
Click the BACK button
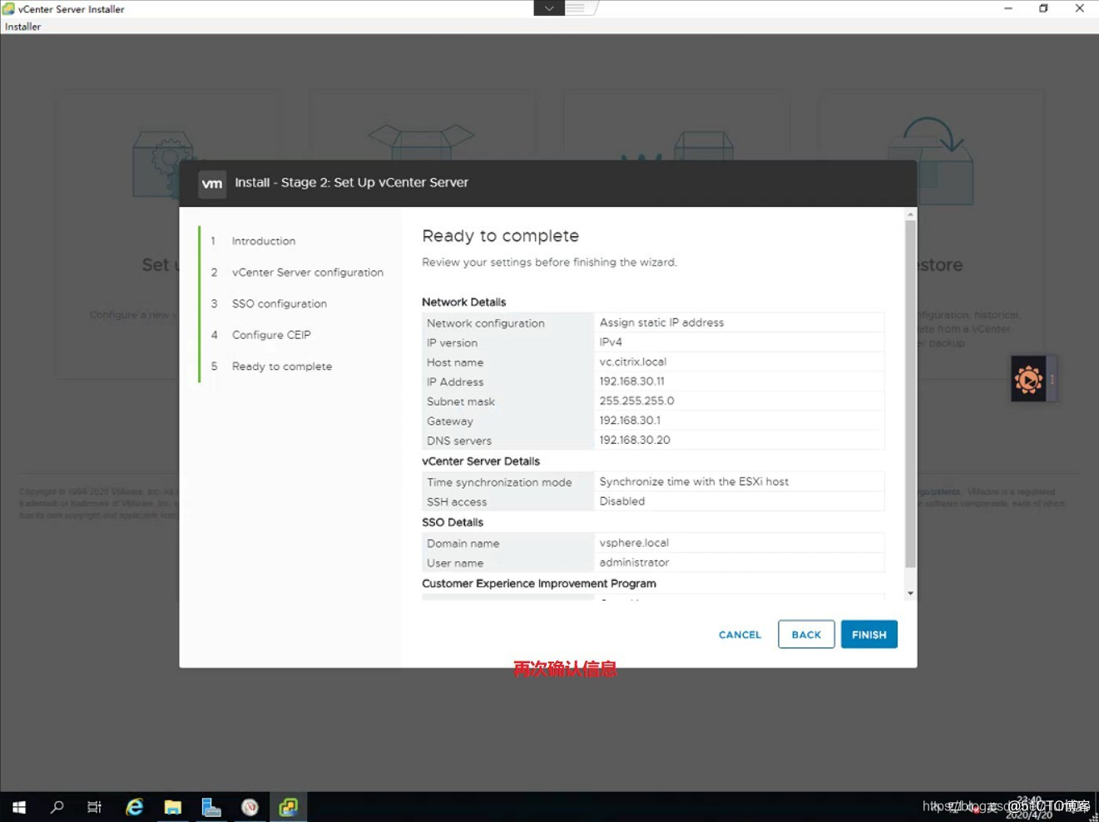click(x=806, y=634)
